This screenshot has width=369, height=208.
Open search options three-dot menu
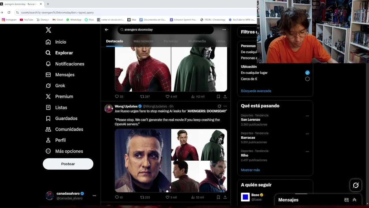coord(224,29)
